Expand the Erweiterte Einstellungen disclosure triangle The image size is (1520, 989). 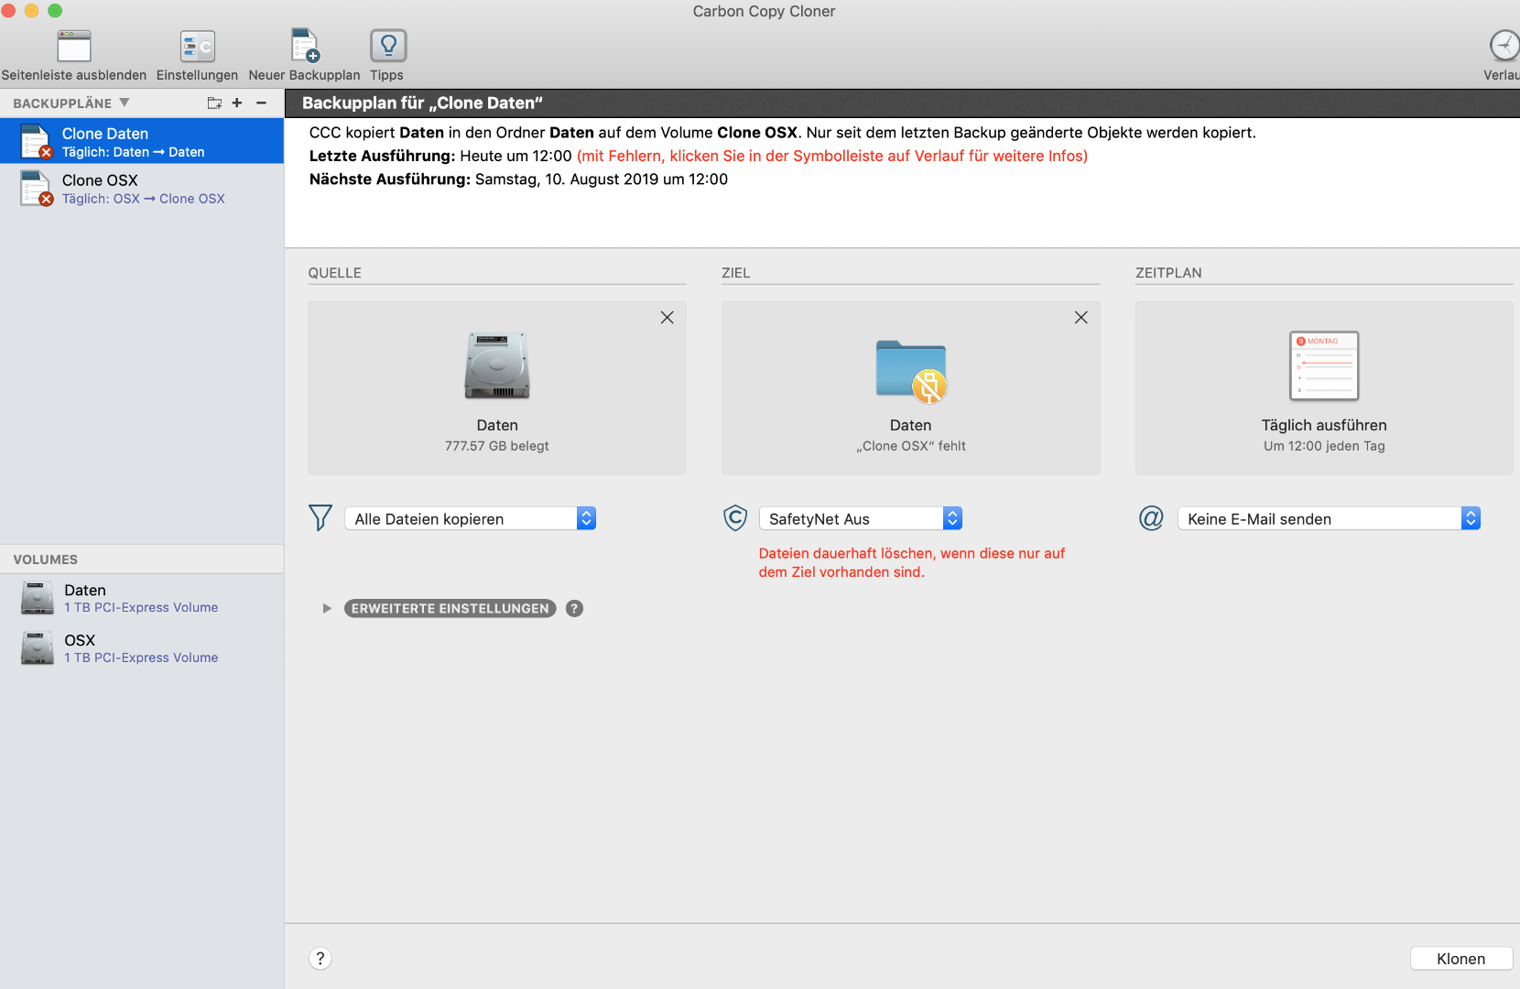click(x=327, y=609)
